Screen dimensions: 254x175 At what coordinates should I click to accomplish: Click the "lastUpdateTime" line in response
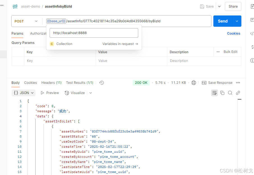(100, 167)
